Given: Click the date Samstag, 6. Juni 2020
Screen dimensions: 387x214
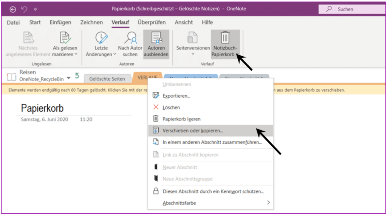Looking at the screenshot, I should [45, 120].
